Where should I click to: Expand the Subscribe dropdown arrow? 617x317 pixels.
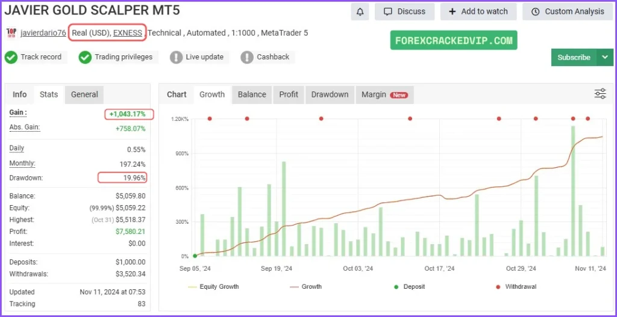point(605,57)
